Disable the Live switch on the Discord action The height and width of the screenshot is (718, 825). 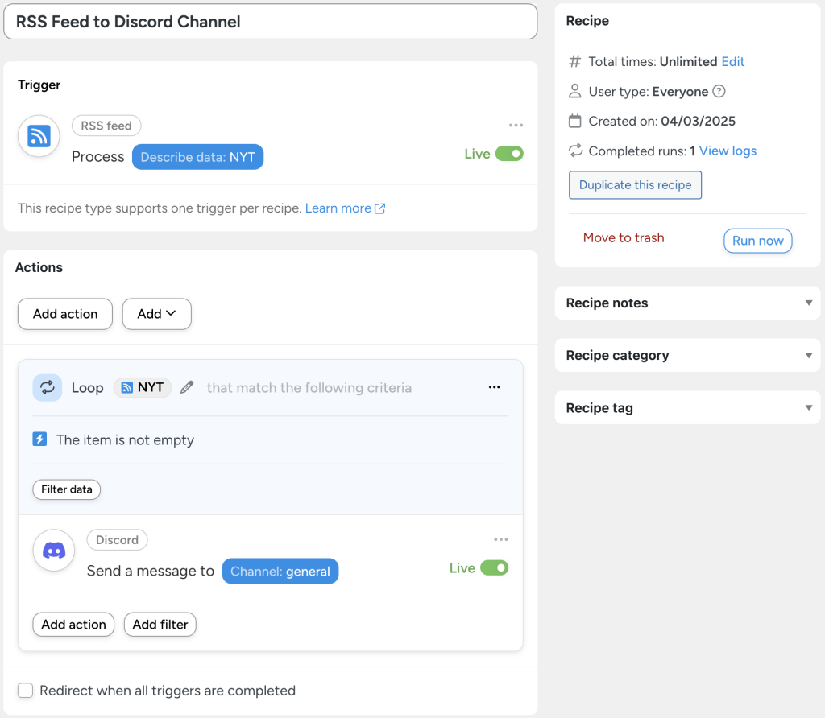point(498,567)
